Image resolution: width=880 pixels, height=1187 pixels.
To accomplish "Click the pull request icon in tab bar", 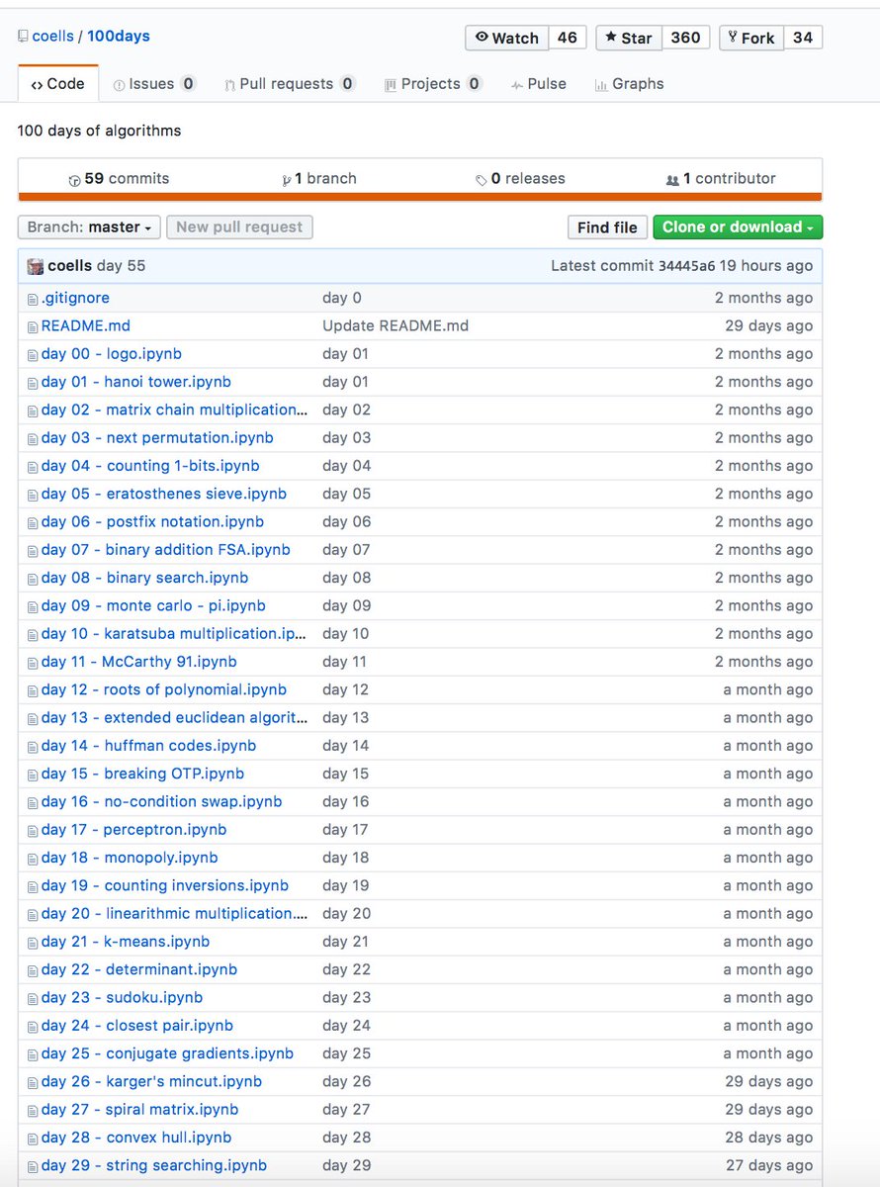I will [229, 85].
